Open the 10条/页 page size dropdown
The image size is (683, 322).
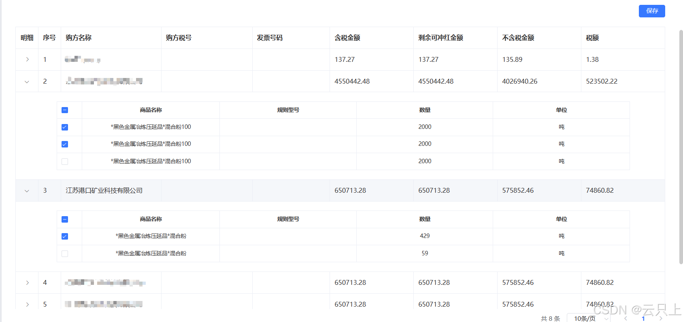tap(589, 318)
